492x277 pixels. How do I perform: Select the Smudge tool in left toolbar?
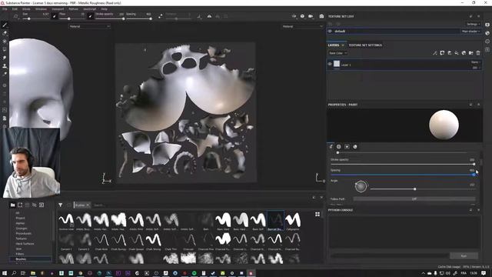click(5, 58)
